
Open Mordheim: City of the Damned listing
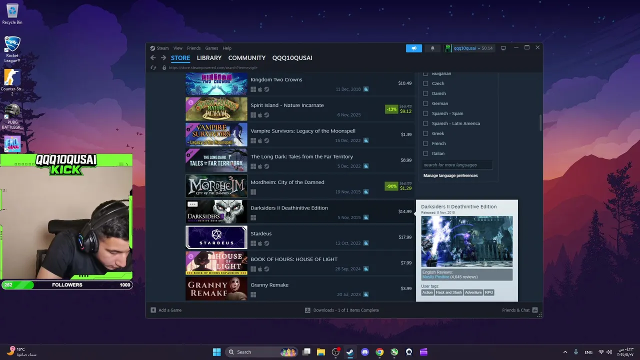click(x=300, y=186)
